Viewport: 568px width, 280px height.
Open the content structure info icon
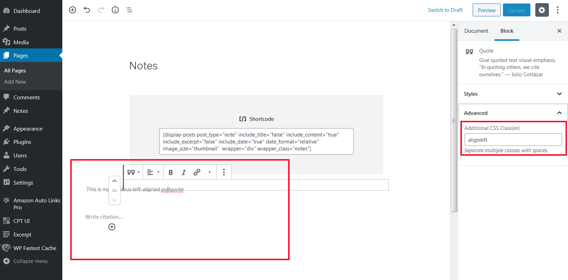click(x=115, y=10)
